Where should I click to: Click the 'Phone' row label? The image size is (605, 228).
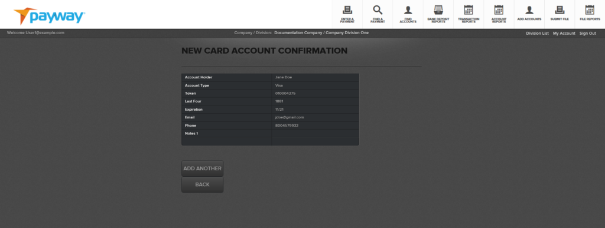point(191,125)
